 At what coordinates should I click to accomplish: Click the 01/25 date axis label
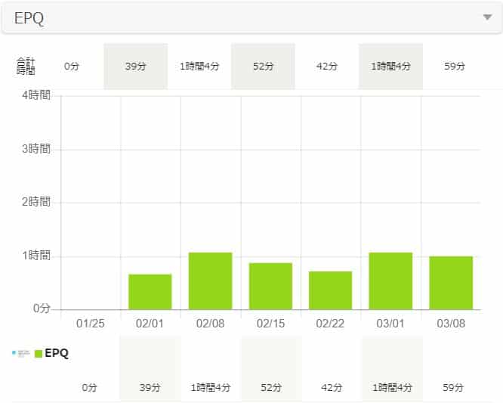[x=90, y=323]
